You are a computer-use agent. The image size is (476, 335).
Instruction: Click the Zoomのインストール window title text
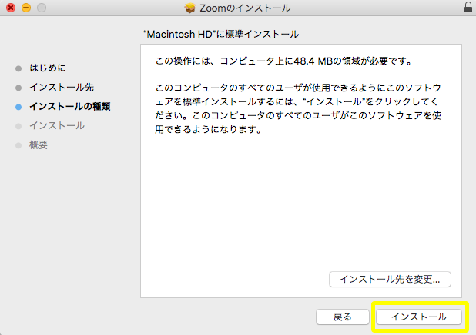(246, 8)
